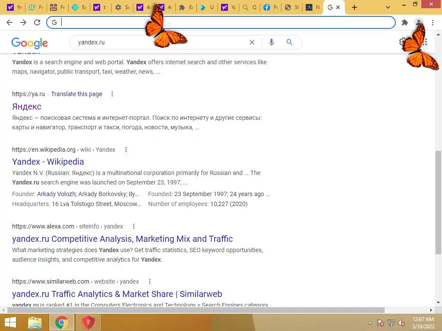Open yandex.ru Competitive Analysis result
The width and height of the screenshot is (442, 331).
(x=122, y=239)
